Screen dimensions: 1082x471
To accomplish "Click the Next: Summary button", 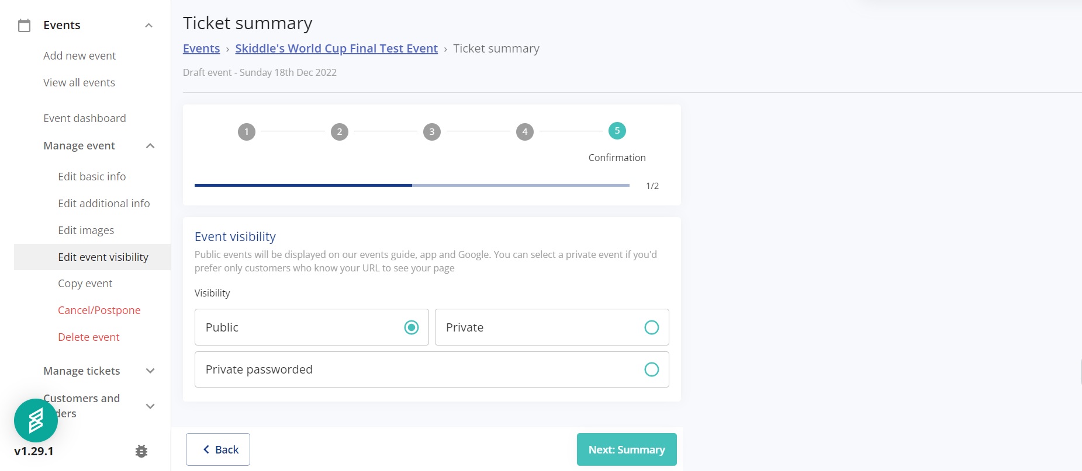I will pos(626,449).
